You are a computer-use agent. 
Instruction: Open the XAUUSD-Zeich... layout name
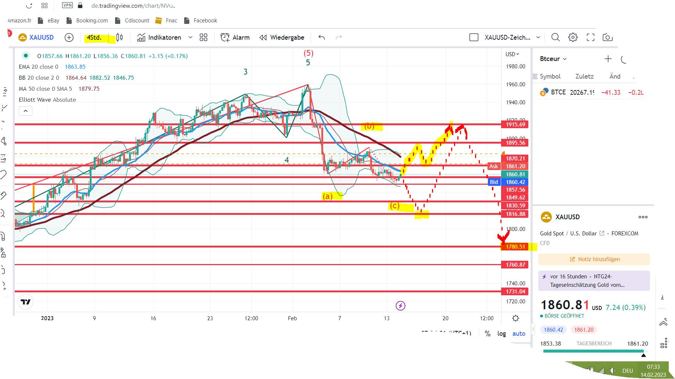click(x=507, y=37)
